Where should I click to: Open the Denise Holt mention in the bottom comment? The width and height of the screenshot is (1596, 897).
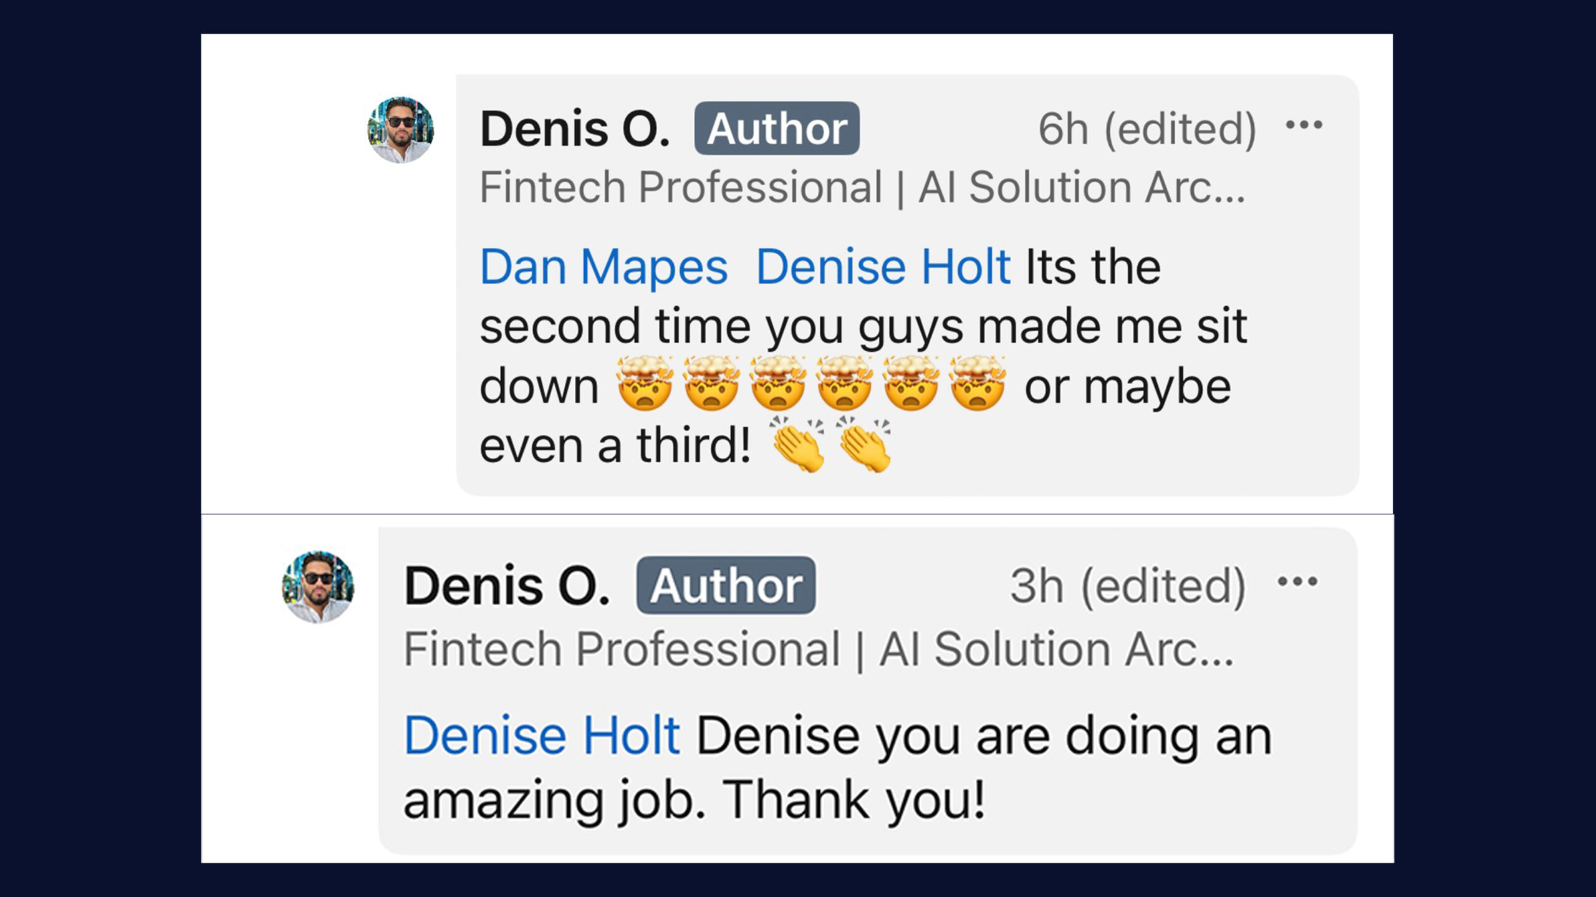click(541, 735)
